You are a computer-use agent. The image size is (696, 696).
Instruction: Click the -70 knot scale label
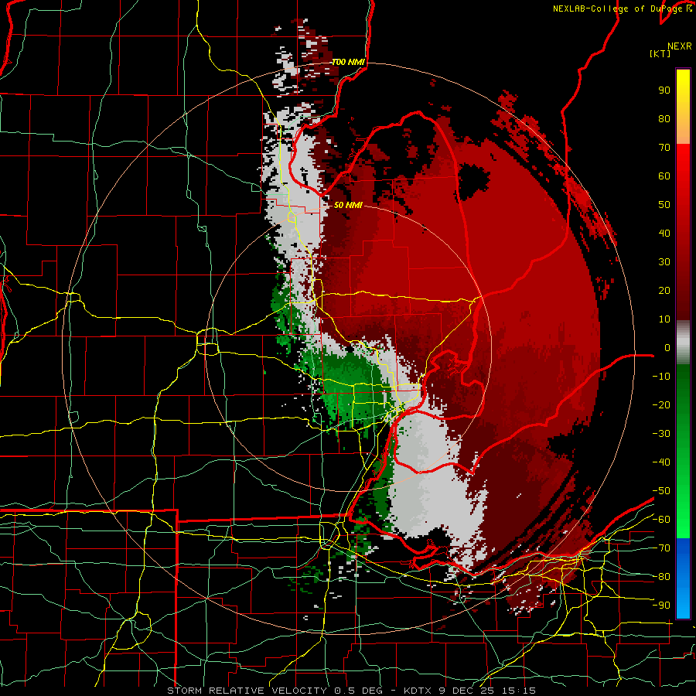coord(661,548)
